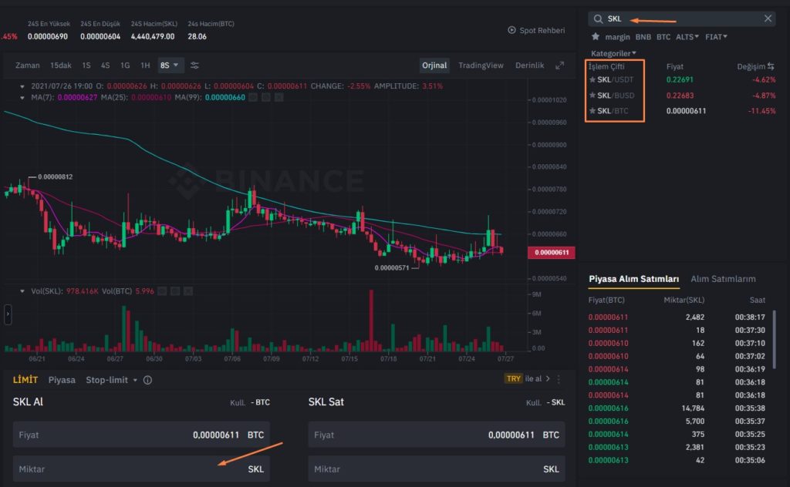Favorite the SKL/BTC pair star
Viewport: 790px width, 487px height.
[592, 111]
